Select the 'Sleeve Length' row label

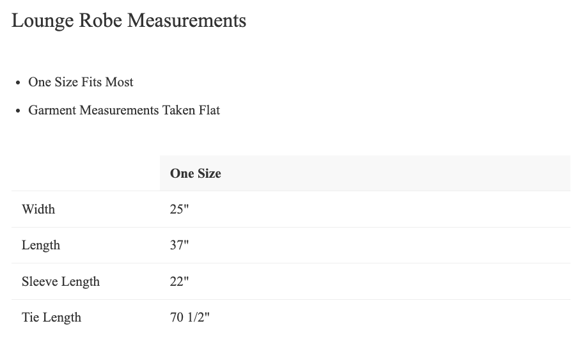coord(61,281)
